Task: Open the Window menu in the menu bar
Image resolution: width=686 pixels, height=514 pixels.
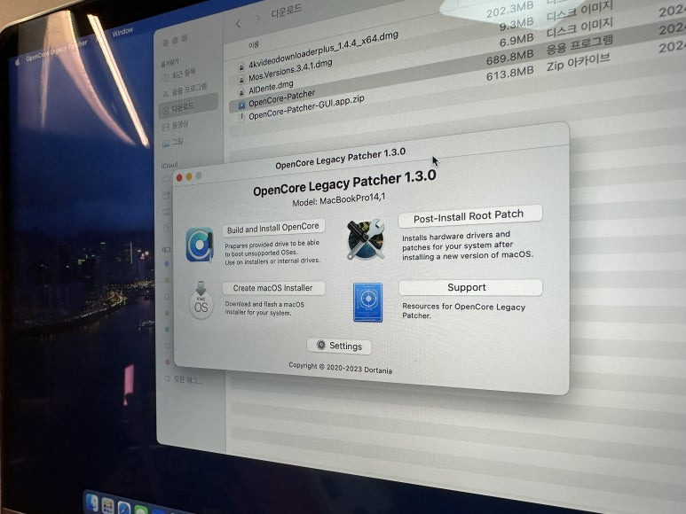Action: pos(122,32)
